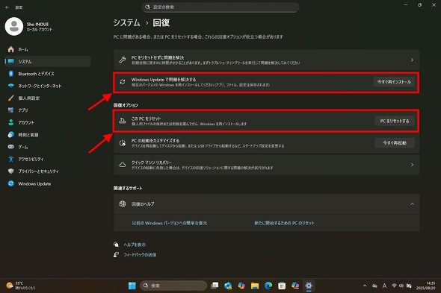Click the Windows Start button on taskbar
Viewport: 441px width, 293px height.
132,286
